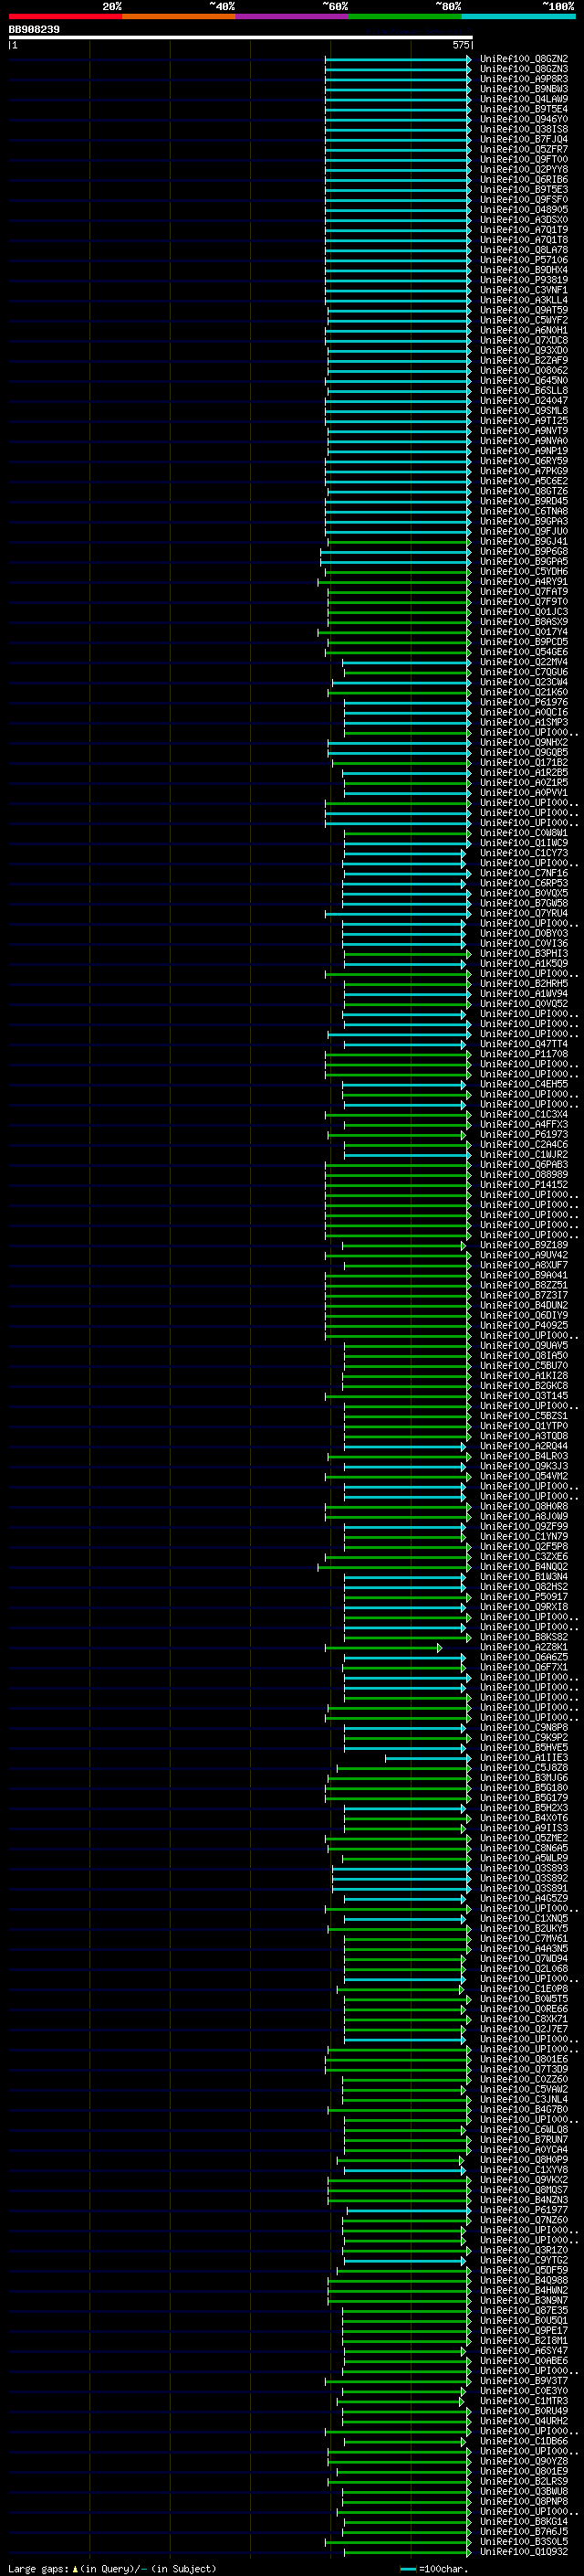The image size is (584, 2576).
Task: Select hit label UniRef100_Q8LA78
Action: point(524,250)
